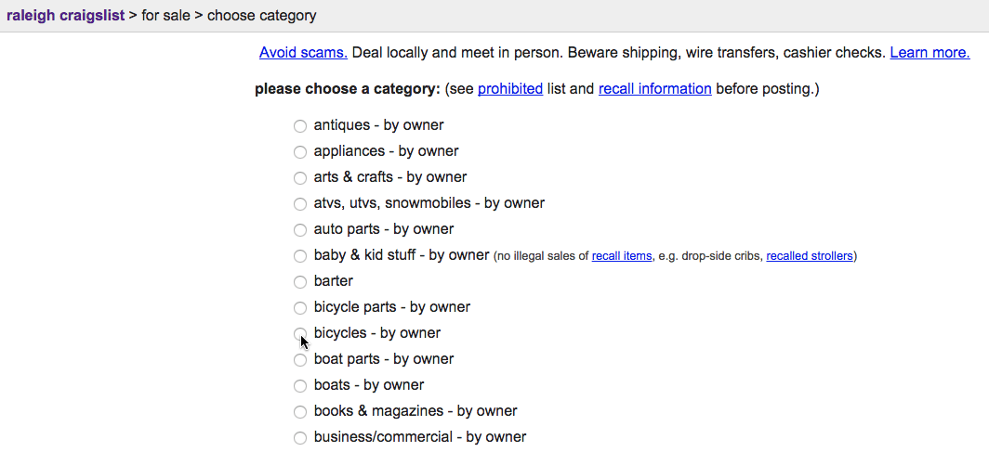Open the recalled strollers link
This screenshot has height=452, width=989.
(810, 256)
